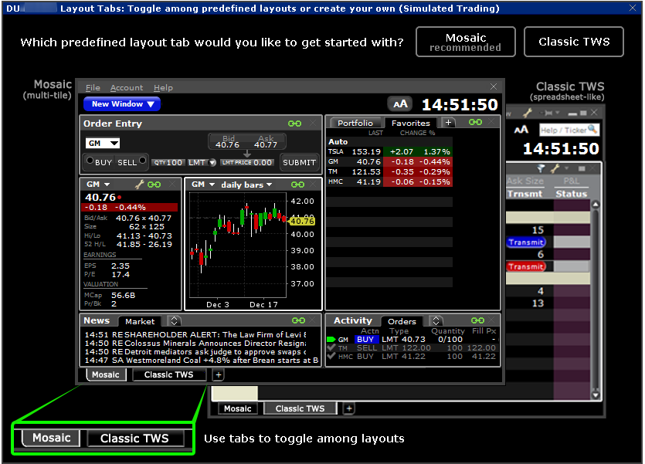Click the green status flag on GM order
The width and height of the screenshot is (645, 464).
pos(331,340)
